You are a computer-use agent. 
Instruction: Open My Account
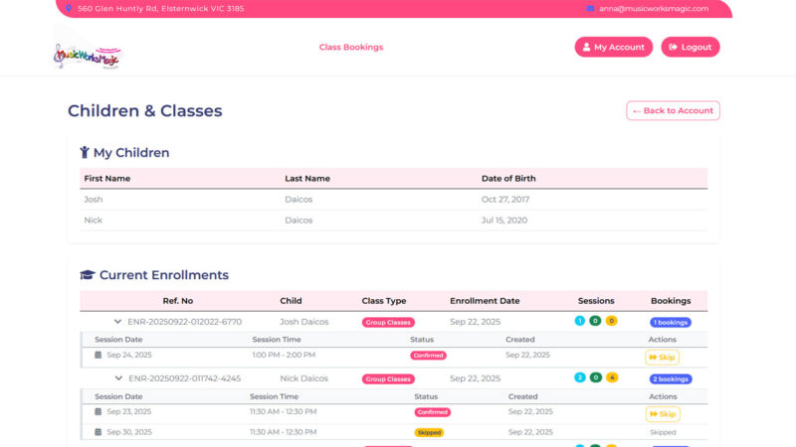click(x=613, y=47)
